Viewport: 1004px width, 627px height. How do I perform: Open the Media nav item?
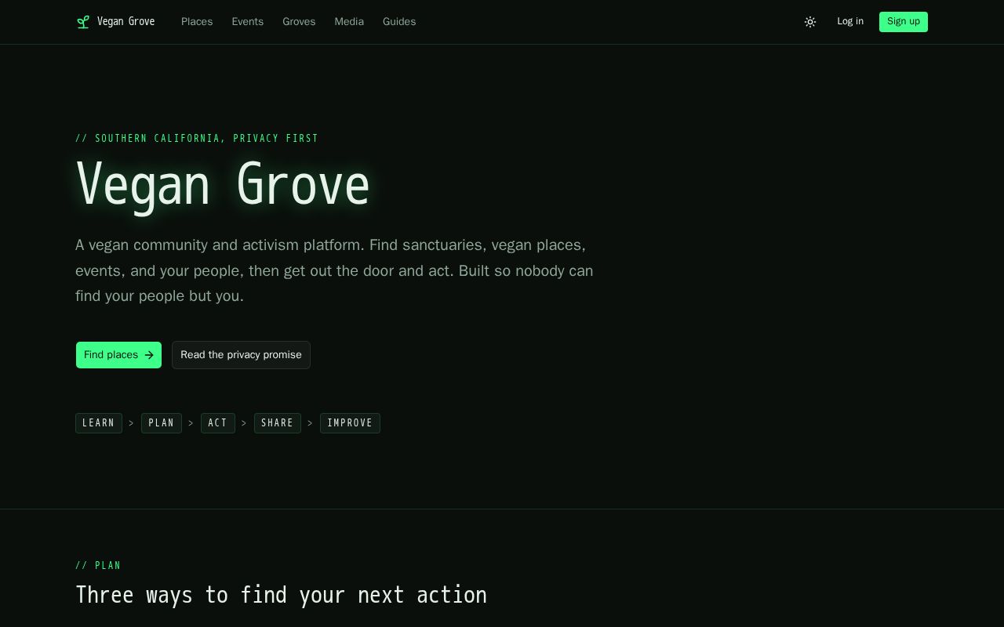click(x=349, y=22)
